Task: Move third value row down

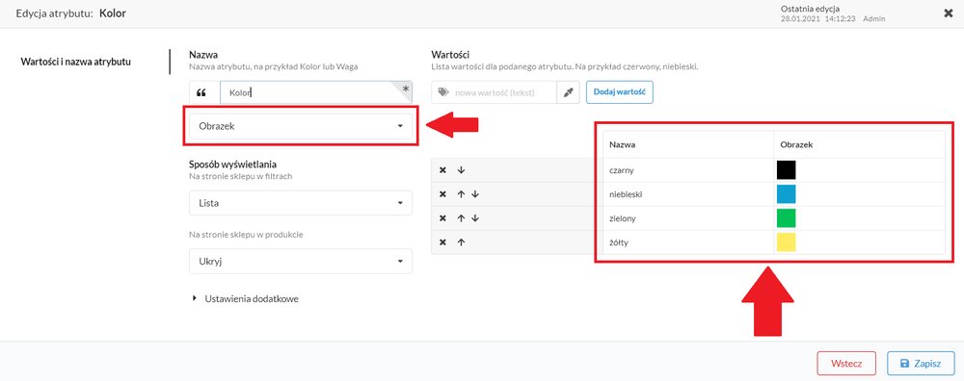Action: (x=474, y=217)
